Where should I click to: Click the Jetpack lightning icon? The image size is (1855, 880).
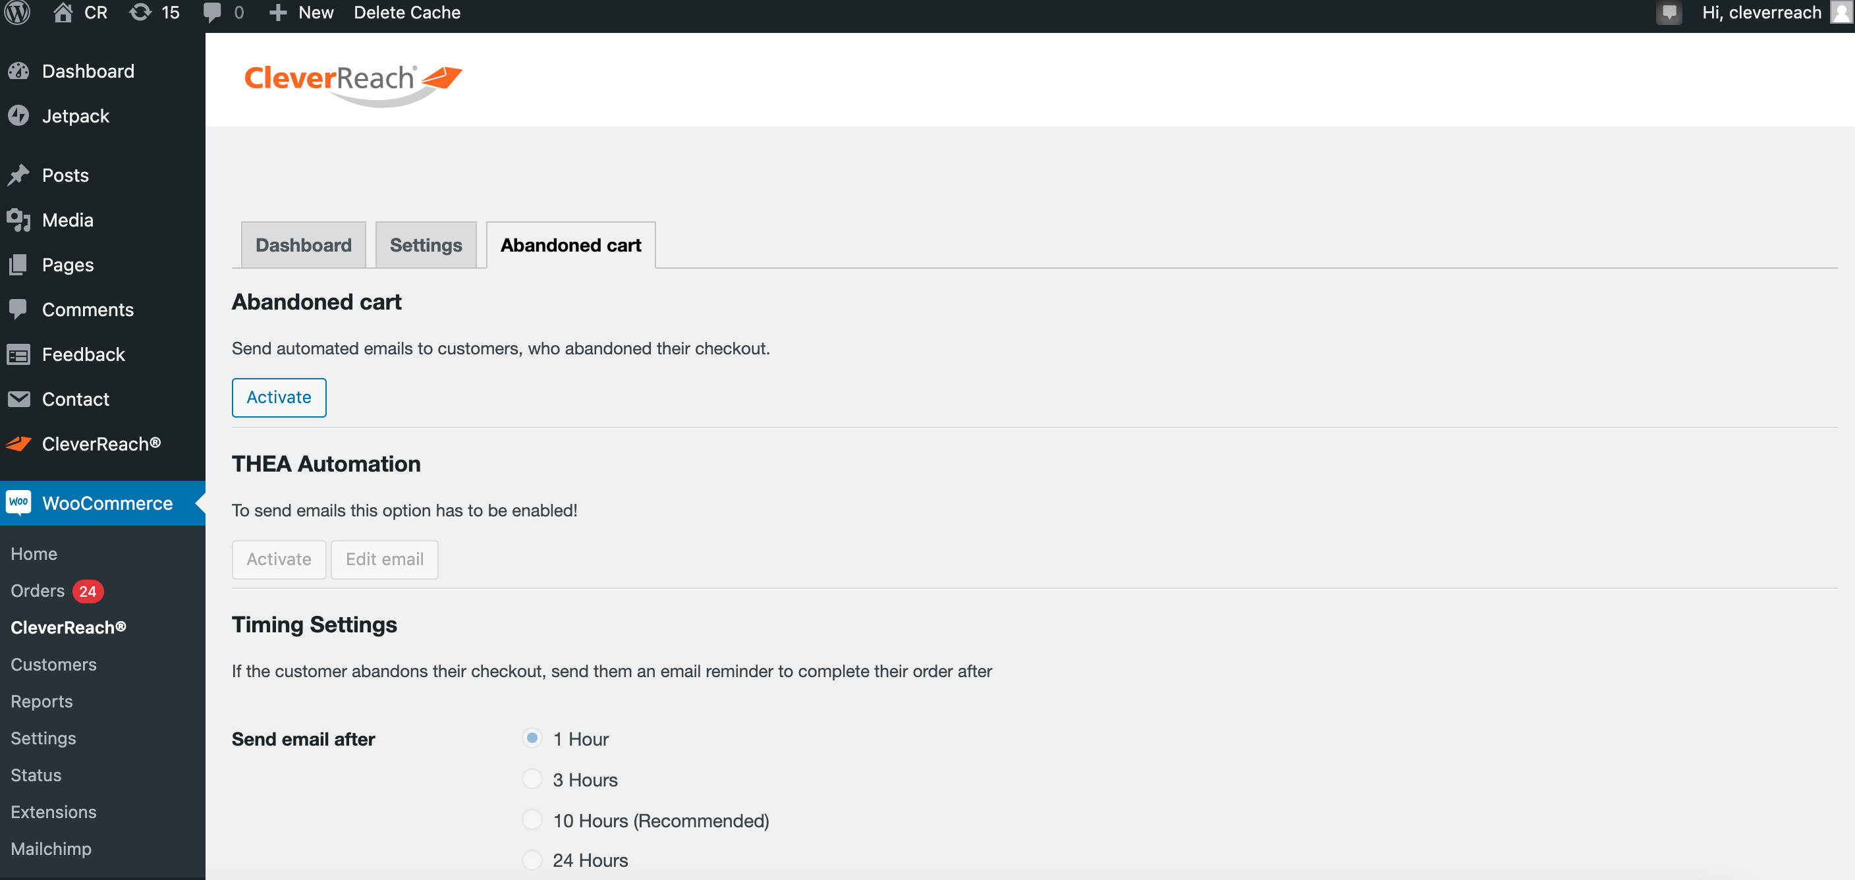(x=18, y=115)
